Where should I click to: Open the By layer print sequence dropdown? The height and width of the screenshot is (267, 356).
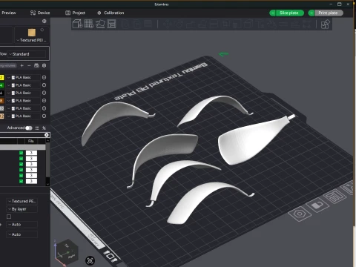click(x=22, y=209)
